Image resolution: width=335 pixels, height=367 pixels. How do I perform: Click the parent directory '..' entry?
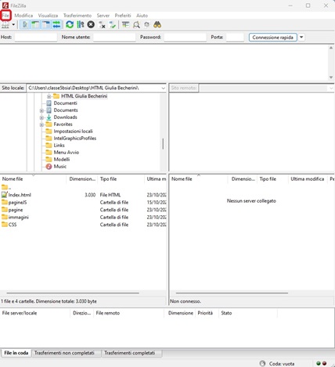click(x=6, y=187)
